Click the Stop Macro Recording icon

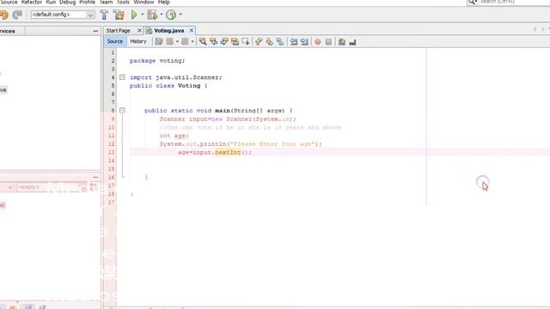328,42
